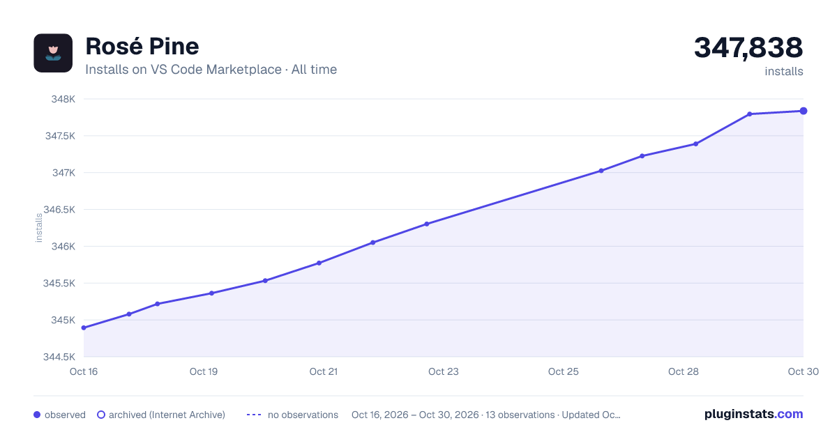Viewport: 837px width, 439px height.
Task: Click the Oct 23 x-axis label
Action: pos(444,371)
